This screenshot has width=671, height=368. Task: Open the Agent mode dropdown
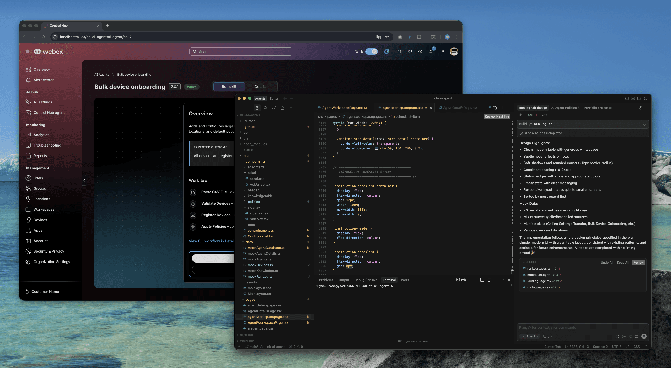pyautogui.click(x=530, y=336)
